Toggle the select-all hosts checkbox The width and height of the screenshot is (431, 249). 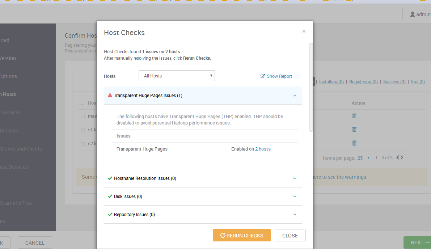click(83, 103)
